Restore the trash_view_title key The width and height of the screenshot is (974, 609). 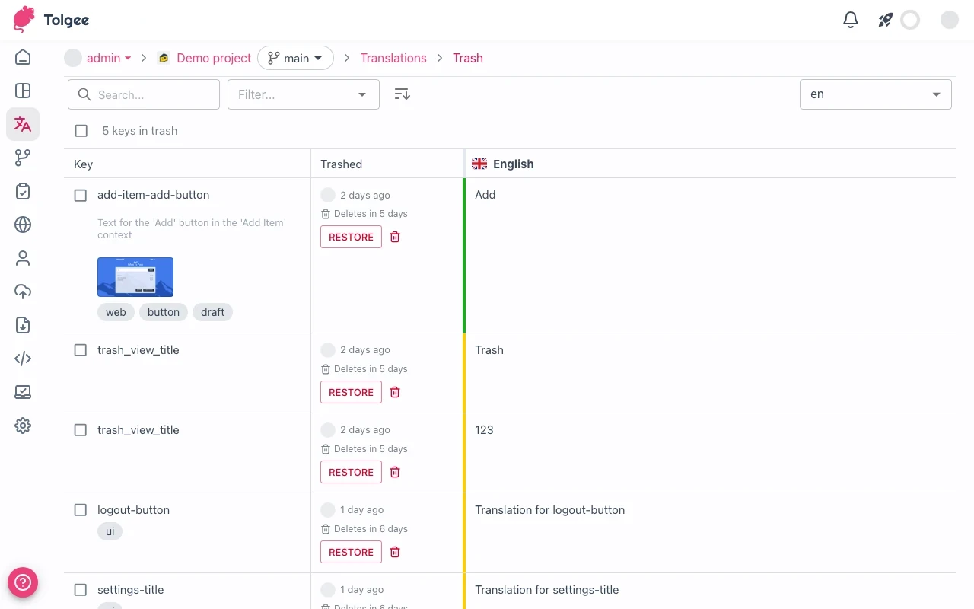pos(351,392)
